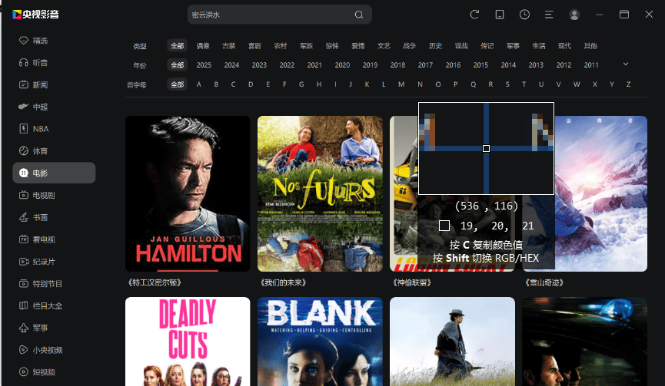
Task: Click the user avatar icon
Action: pos(574,15)
